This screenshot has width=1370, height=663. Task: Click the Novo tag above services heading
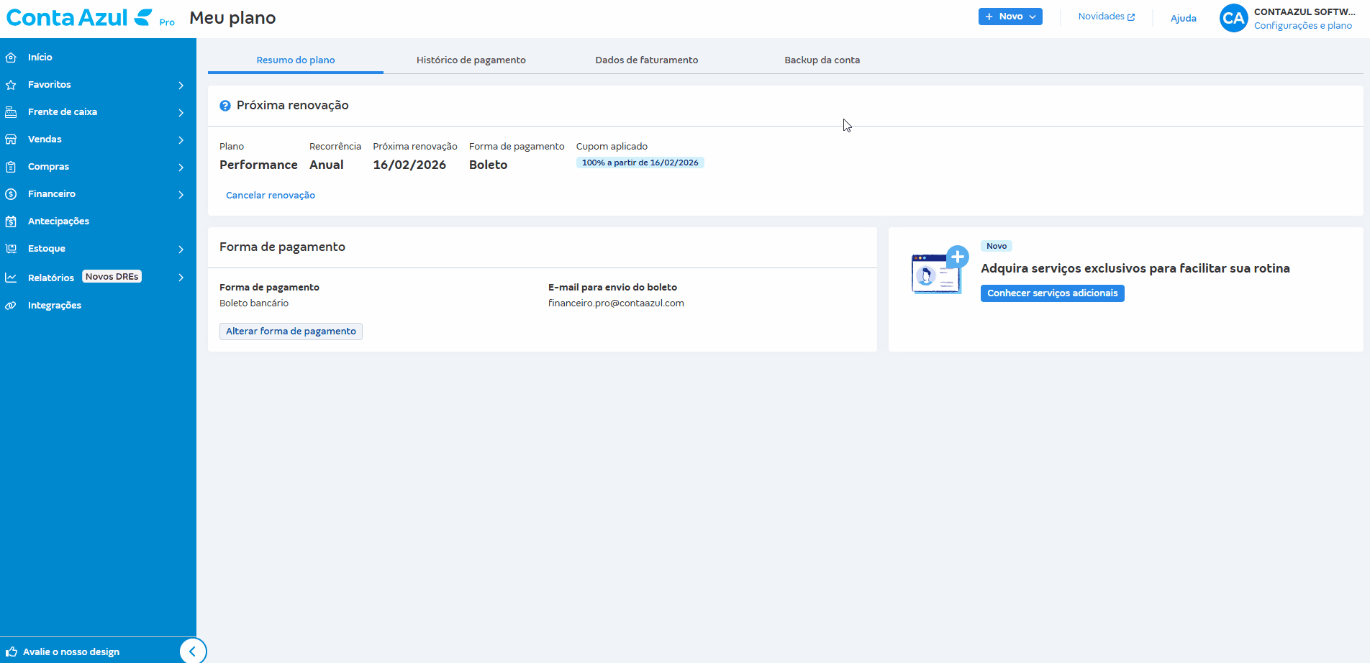click(997, 246)
